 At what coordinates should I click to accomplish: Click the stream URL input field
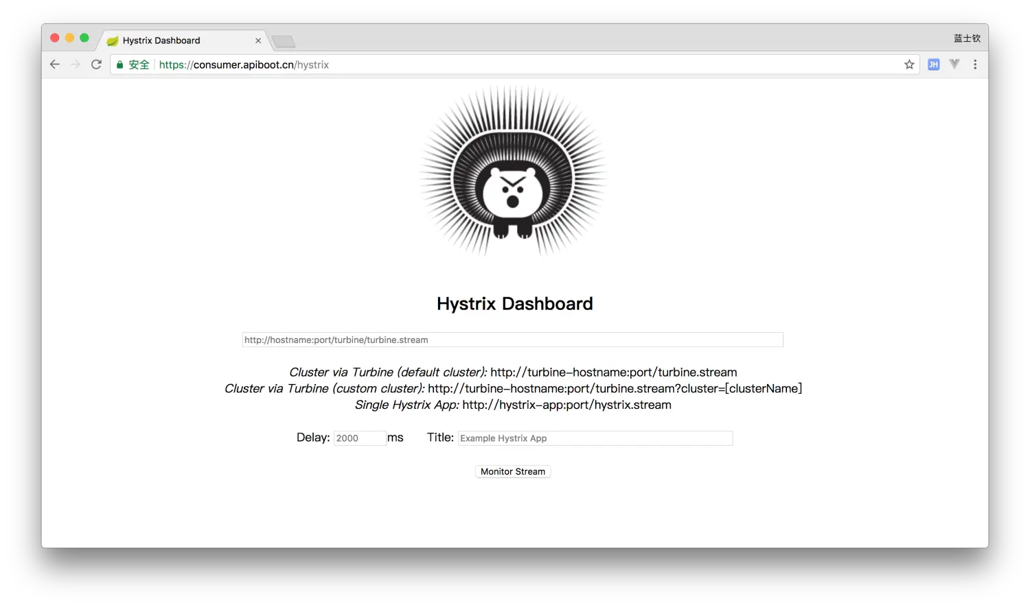pyautogui.click(x=513, y=340)
